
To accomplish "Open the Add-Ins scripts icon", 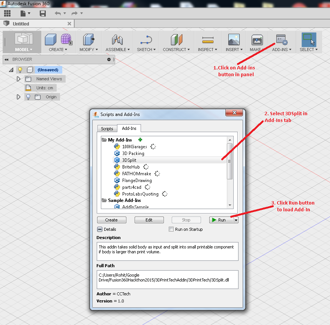I will coord(282,40).
